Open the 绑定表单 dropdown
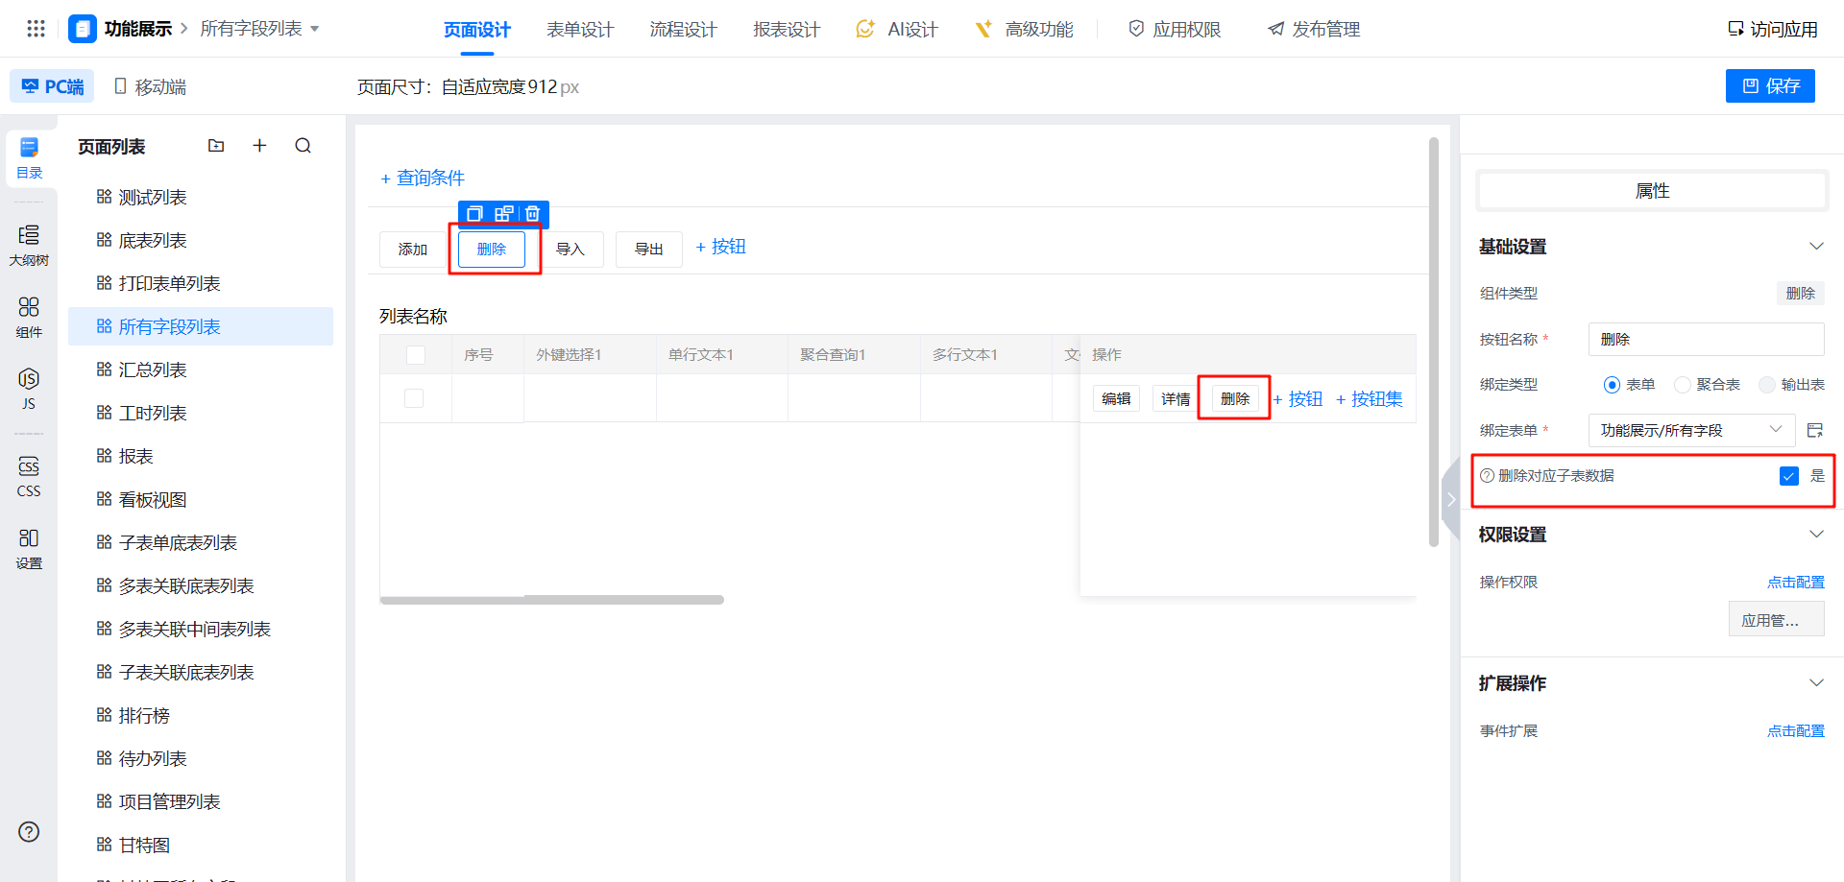The image size is (1844, 882). [x=1690, y=430]
